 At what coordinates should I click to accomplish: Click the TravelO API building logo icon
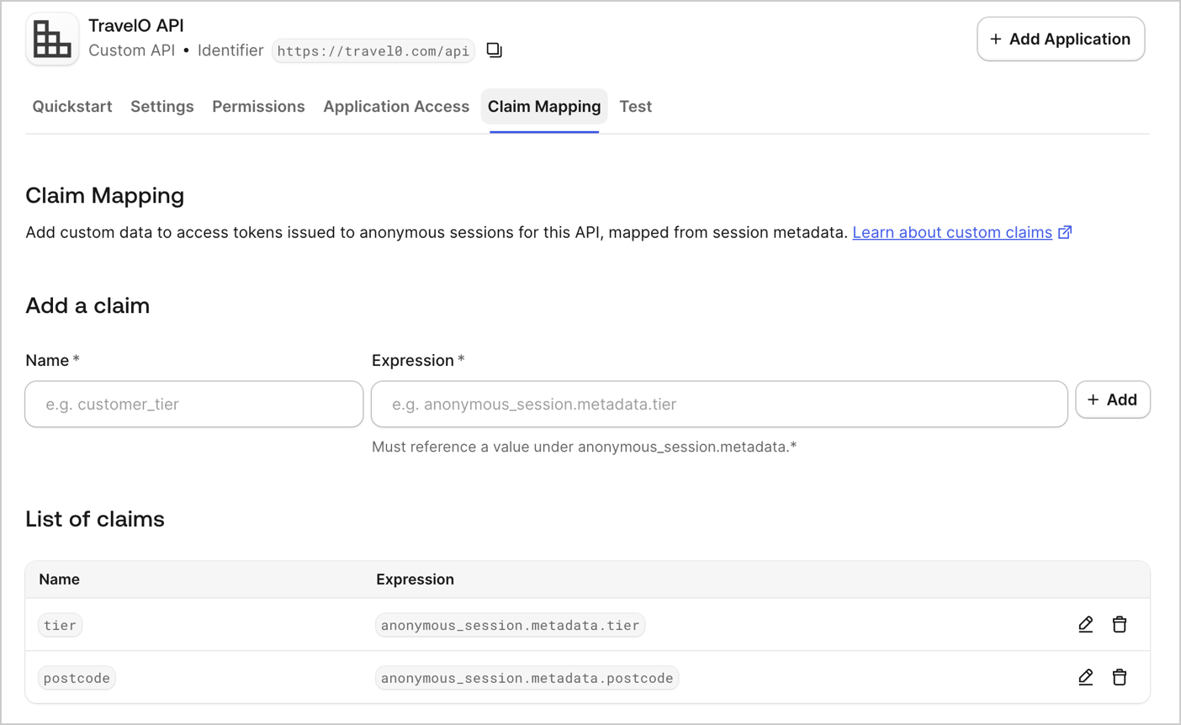pyautogui.click(x=52, y=39)
